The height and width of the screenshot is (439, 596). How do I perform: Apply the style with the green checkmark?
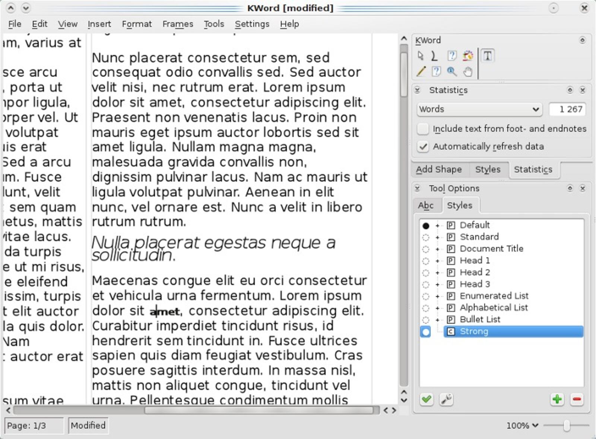[427, 399]
